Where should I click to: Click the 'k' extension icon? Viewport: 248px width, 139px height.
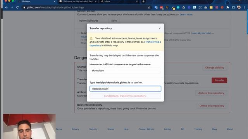pos(167,7)
